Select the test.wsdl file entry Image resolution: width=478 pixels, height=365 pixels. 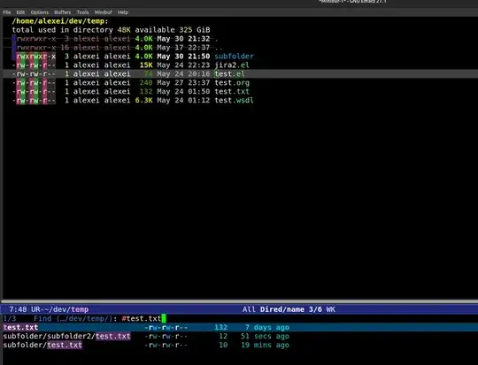(x=234, y=101)
